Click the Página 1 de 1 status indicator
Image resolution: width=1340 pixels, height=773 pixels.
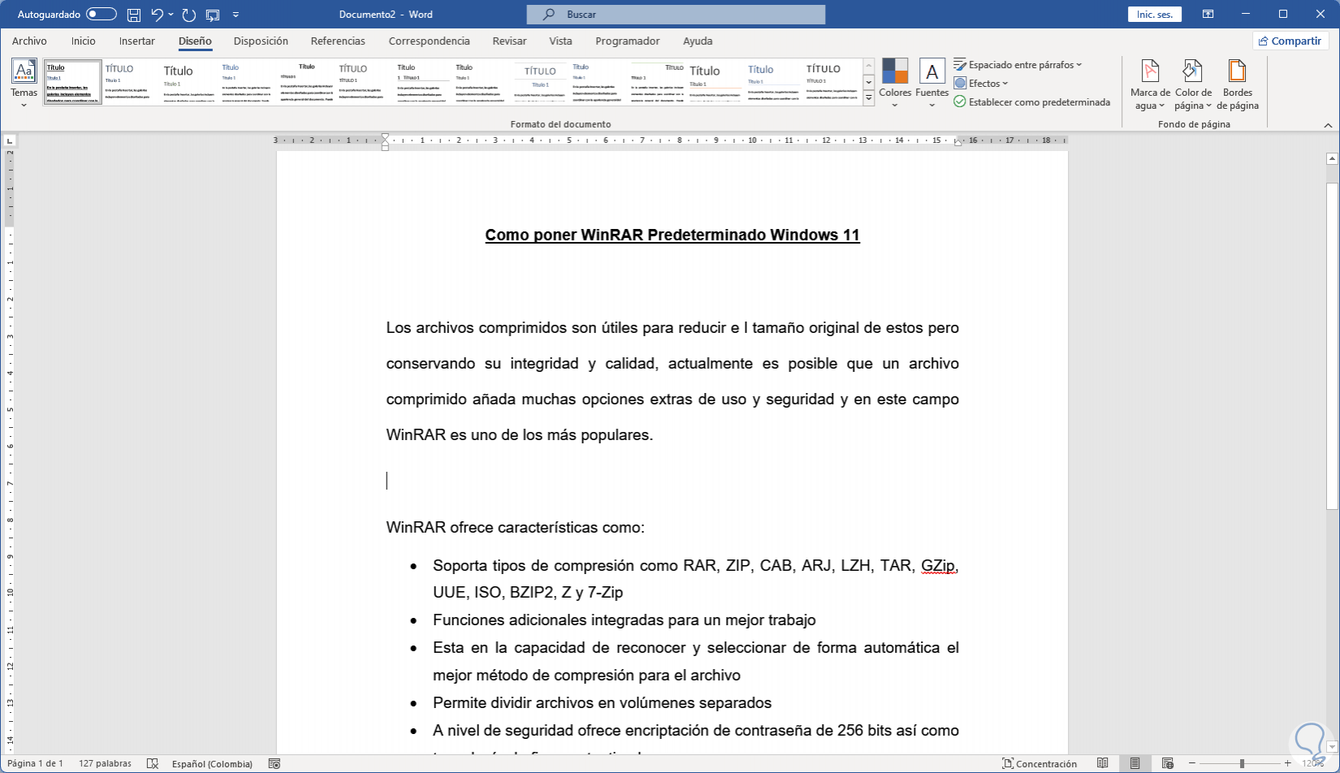[36, 763]
